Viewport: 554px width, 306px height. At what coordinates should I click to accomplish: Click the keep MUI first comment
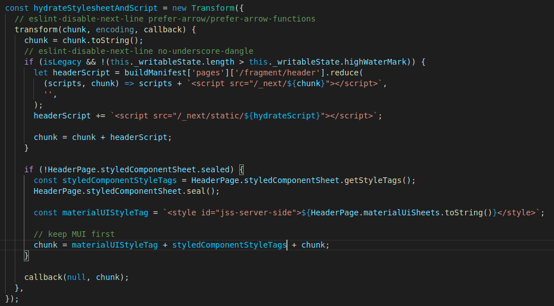pyautogui.click(x=74, y=234)
